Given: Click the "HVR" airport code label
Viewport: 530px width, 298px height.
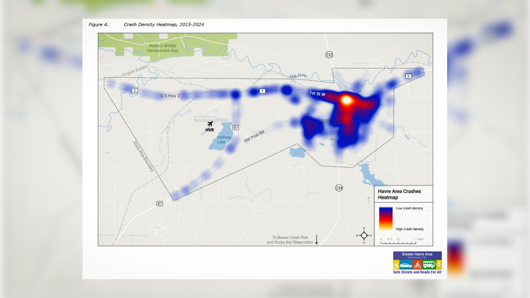Looking at the screenshot, I should click(210, 130).
